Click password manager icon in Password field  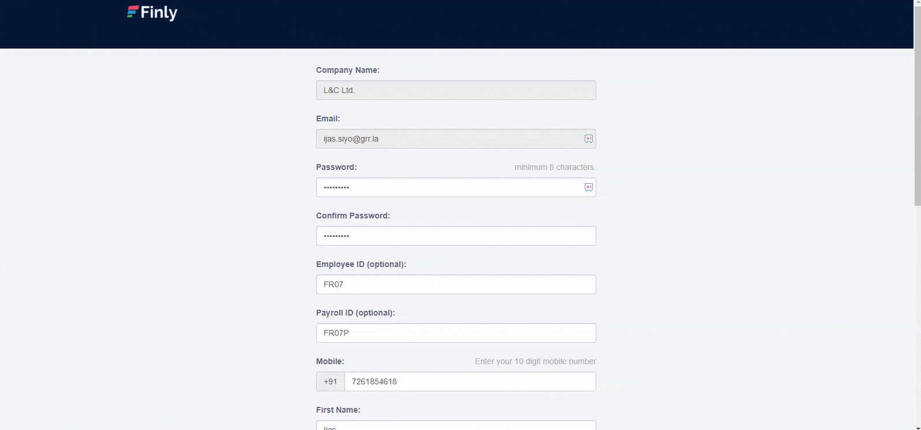click(x=588, y=187)
